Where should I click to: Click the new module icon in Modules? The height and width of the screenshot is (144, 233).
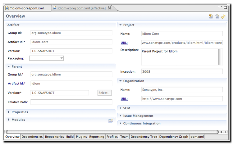tap(110, 121)
